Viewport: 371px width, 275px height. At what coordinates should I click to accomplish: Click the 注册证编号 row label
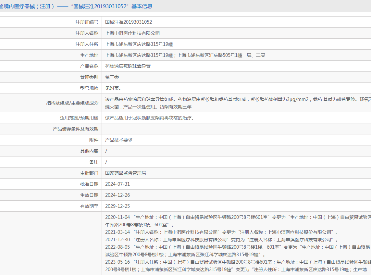(87, 22)
